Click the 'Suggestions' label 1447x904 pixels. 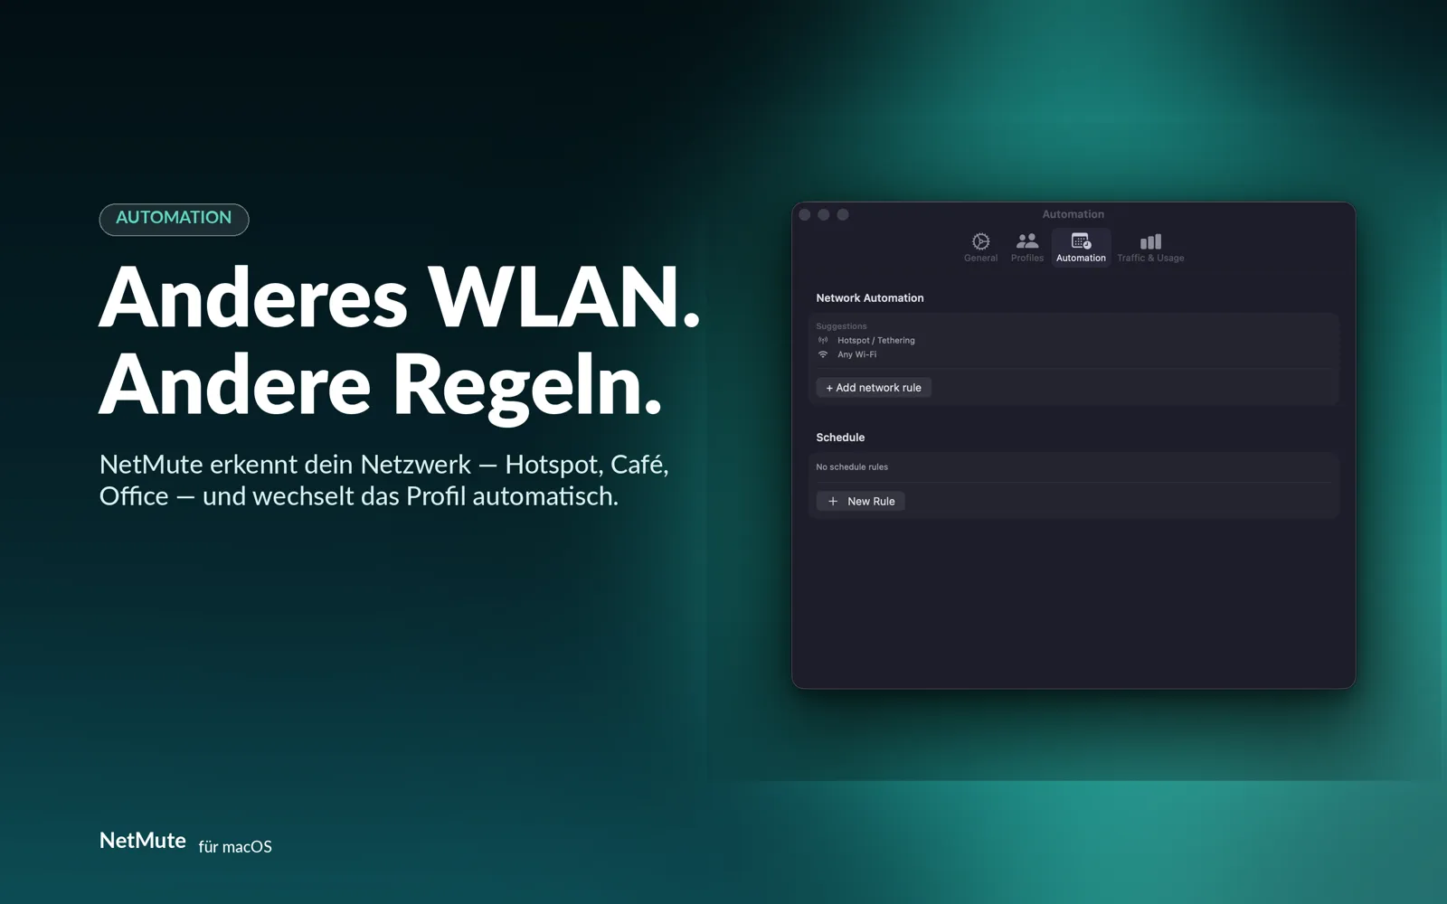tap(841, 326)
